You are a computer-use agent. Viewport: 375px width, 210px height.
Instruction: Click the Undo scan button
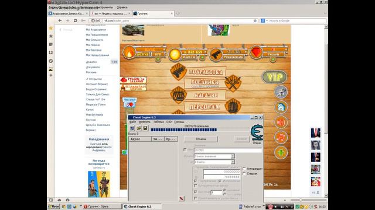click(x=241, y=139)
